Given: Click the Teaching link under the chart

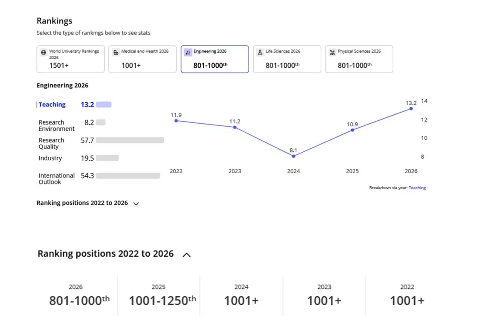Looking at the screenshot, I should tap(417, 188).
